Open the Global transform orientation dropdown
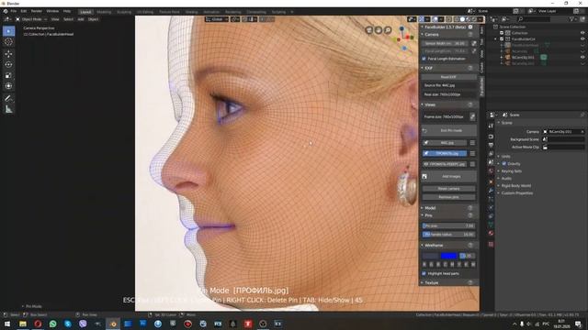This screenshot has width=588, height=330. pos(217,19)
